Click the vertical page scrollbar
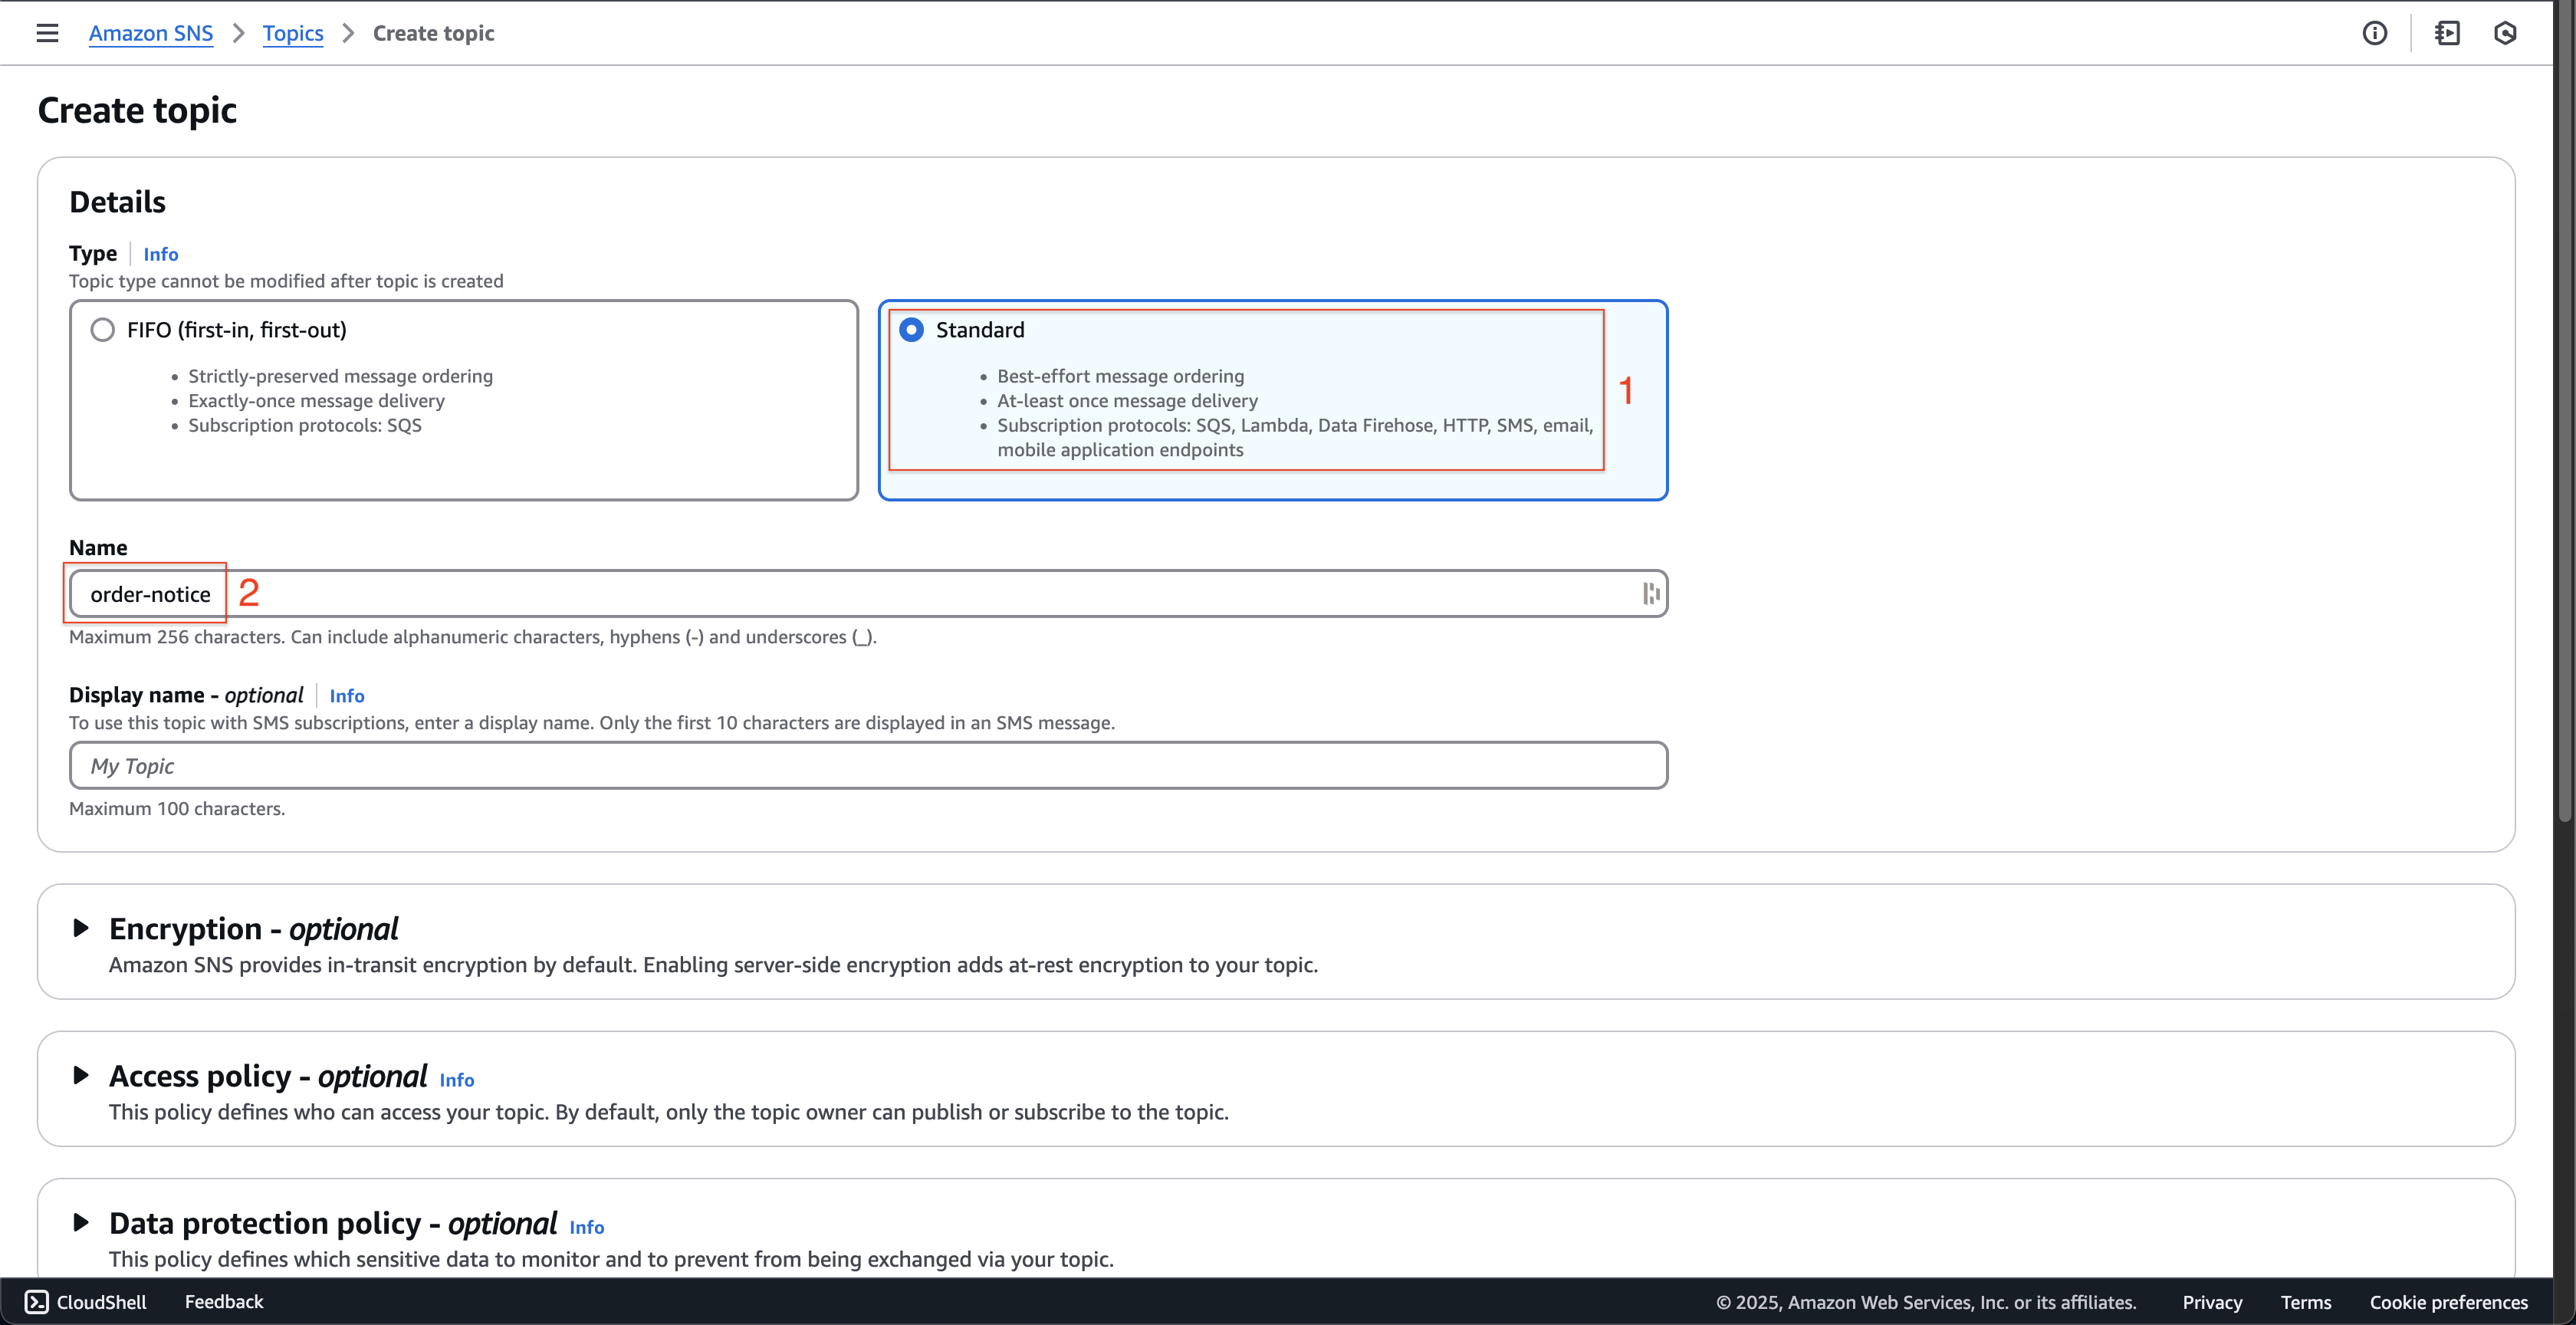The height and width of the screenshot is (1325, 2576). (x=2565, y=410)
